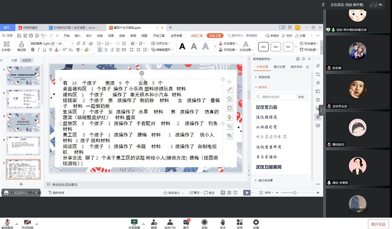This screenshot has height=229, width=392.
Task: Click the 分享 share button
Action: pos(300,36)
